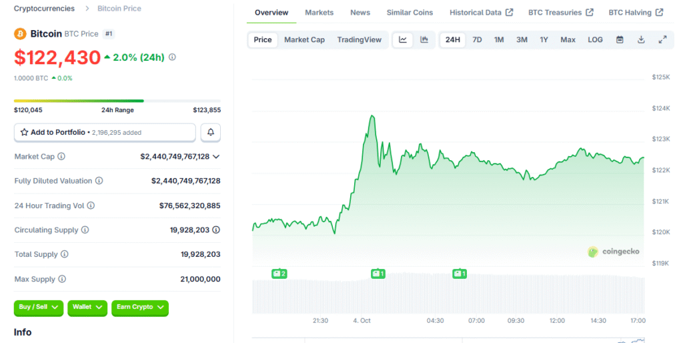This screenshot has width=683, height=343.
Task: Toggle LOG scale on chart
Action: coord(595,40)
